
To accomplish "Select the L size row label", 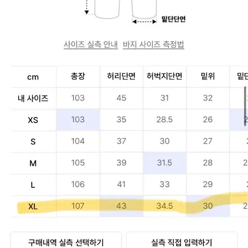I will [x=33, y=185].
